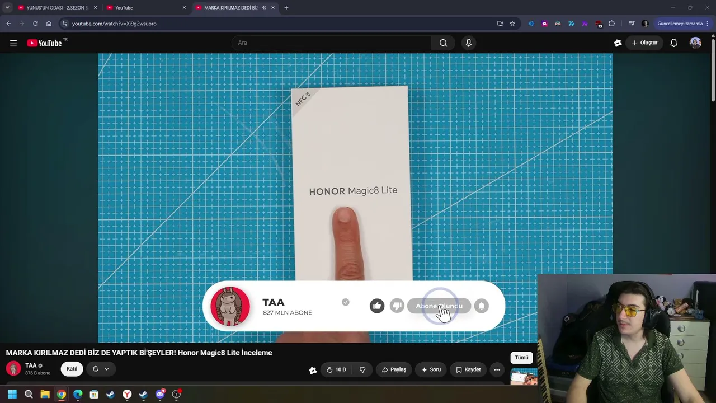Open the TAA channel name link
The height and width of the screenshot is (403, 716).
click(31, 365)
